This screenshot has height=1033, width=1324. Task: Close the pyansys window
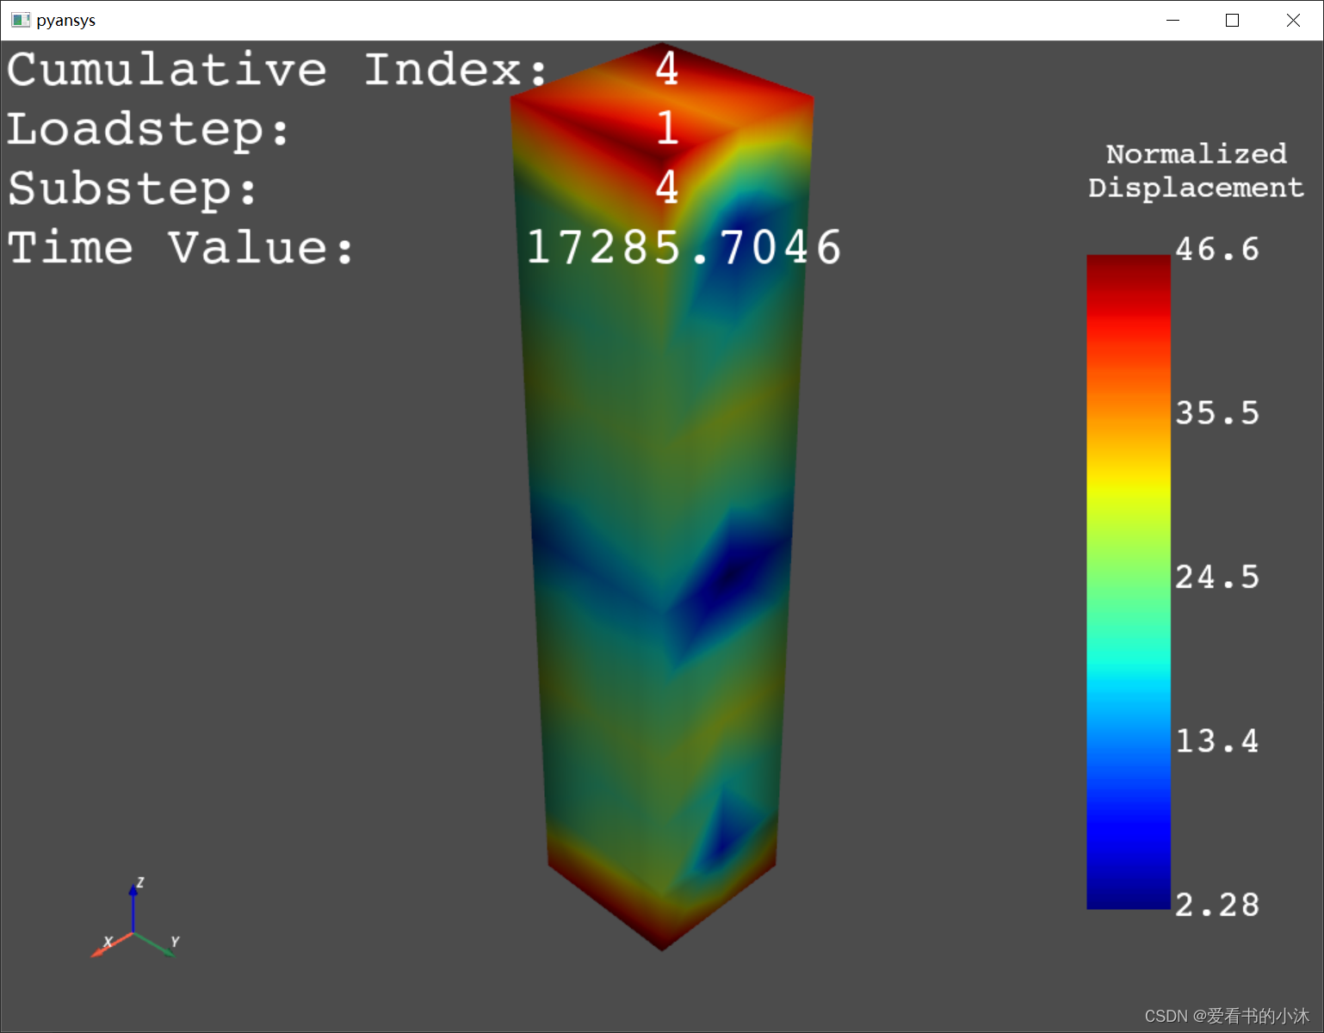(x=1292, y=20)
